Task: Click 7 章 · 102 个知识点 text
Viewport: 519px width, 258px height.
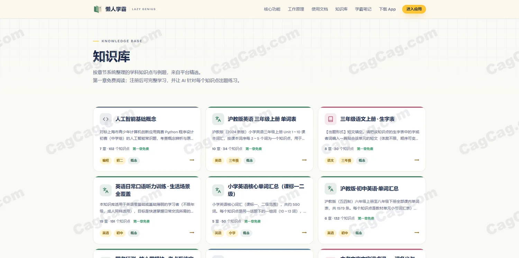Action: (115, 149)
